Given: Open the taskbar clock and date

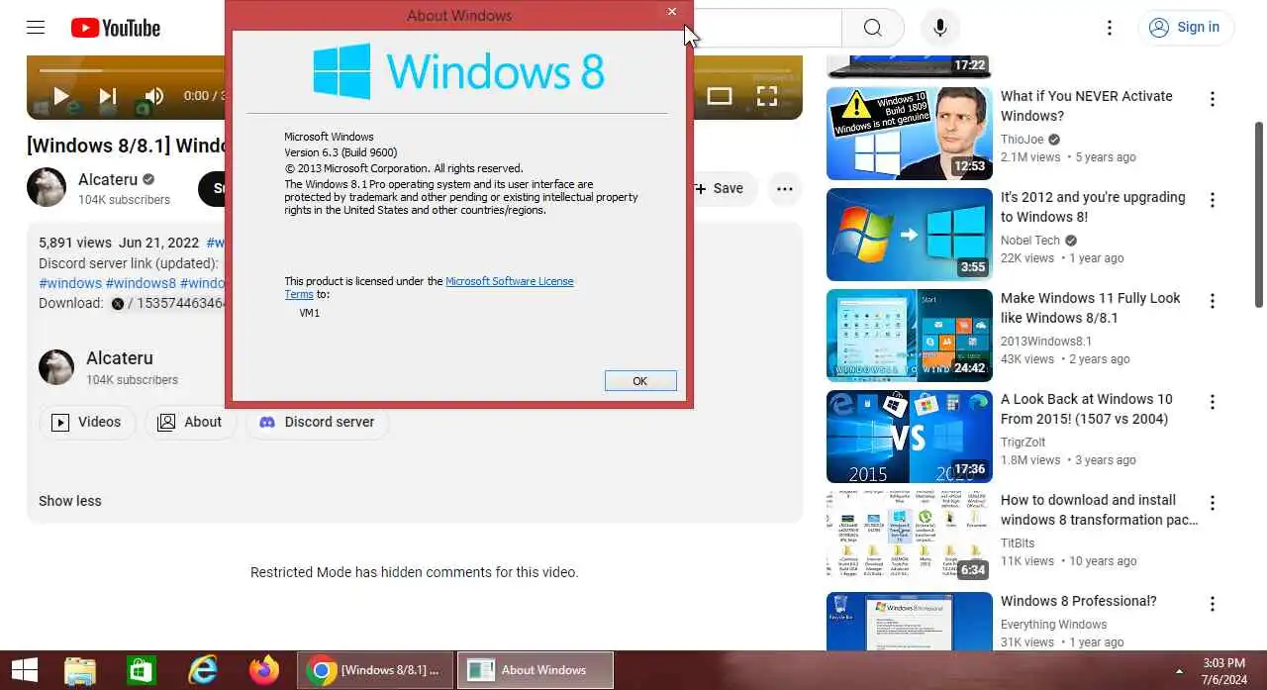Looking at the screenshot, I should pyautogui.click(x=1223, y=670).
